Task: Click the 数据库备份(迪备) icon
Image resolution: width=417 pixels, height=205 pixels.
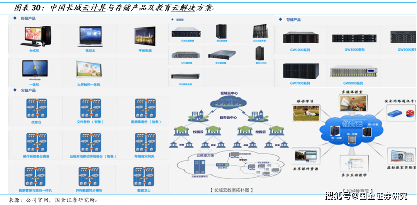Action: tap(145, 108)
